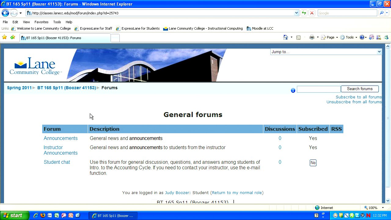
Task: Click the Print icon in command bar
Action: point(312,37)
